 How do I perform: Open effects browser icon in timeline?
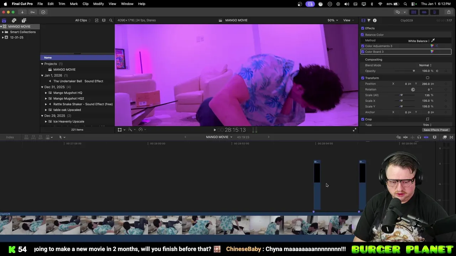tap(445, 137)
